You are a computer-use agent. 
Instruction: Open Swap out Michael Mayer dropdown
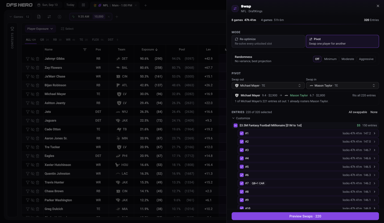coord(268,85)
